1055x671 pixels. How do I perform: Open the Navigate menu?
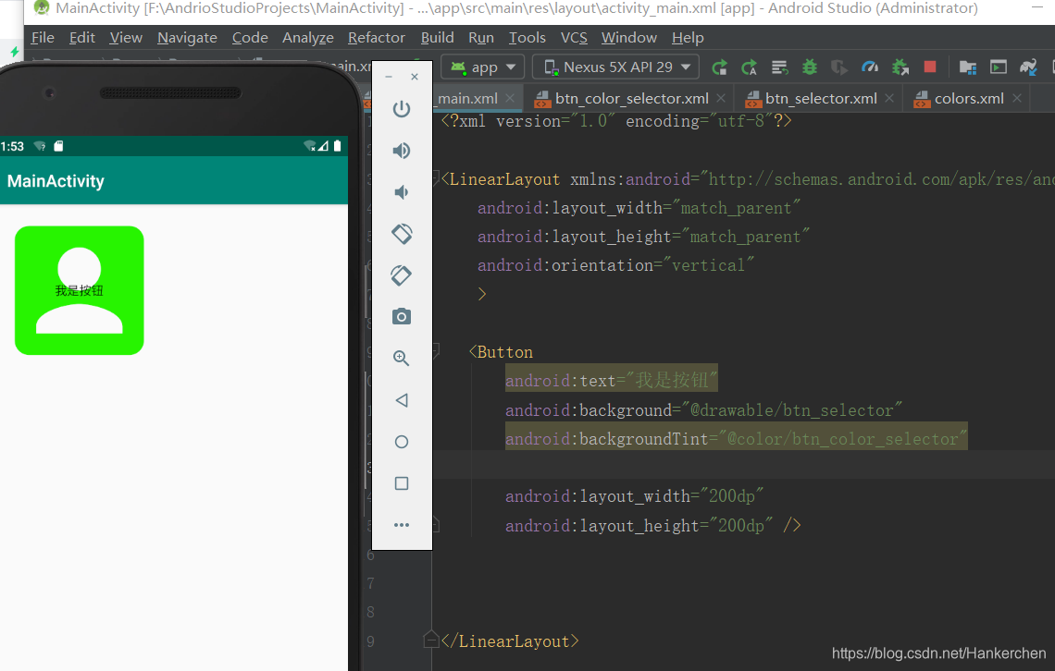187,38
